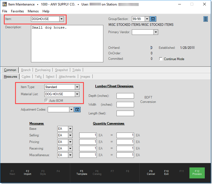213x185 pixels.
Task: Open the Selling measure dropdown
Action: (71, 136)
